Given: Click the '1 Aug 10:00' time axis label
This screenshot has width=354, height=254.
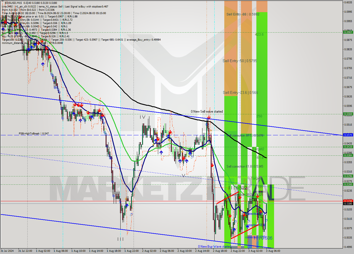Looking at the screenshot, I should (x=78, y=251).
